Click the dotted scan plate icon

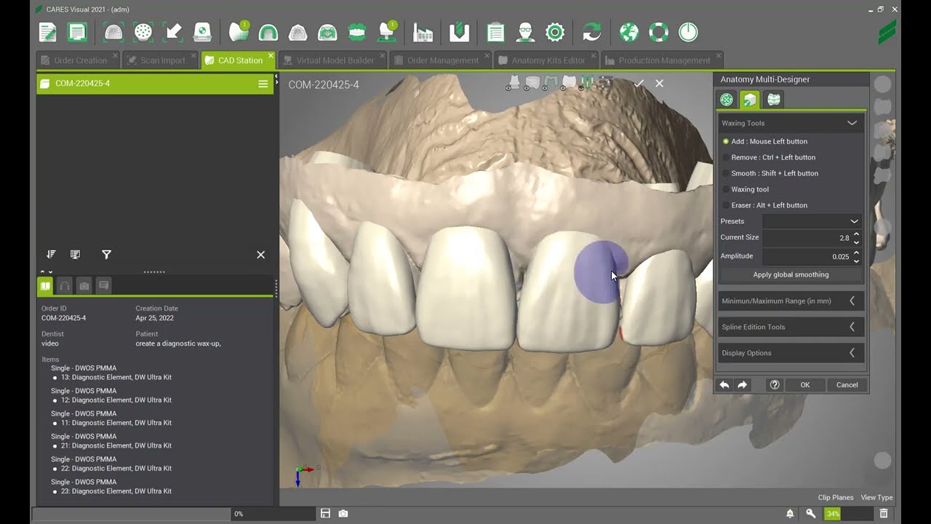point(143,32)
